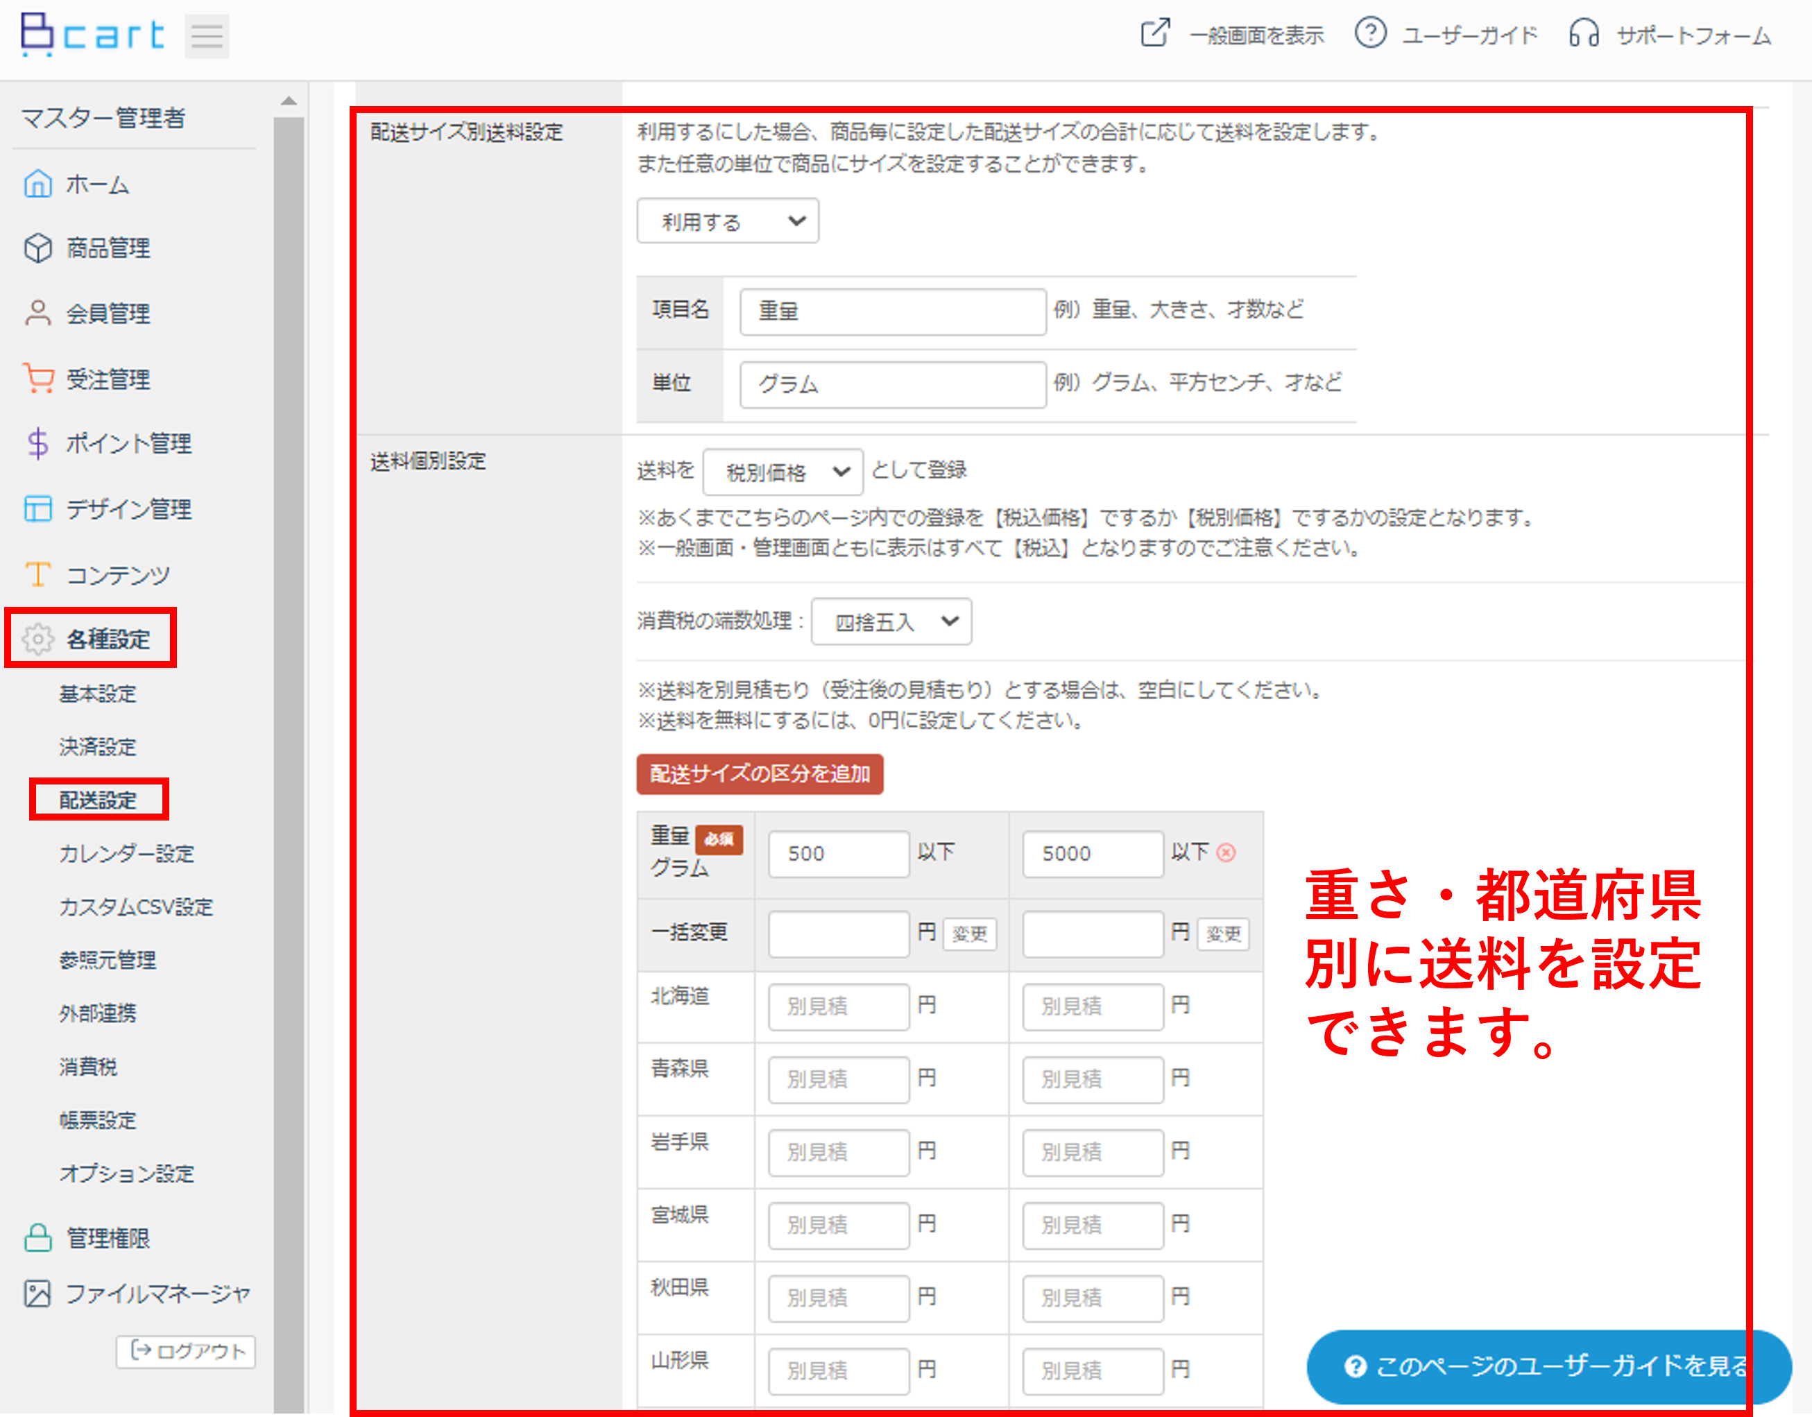
Task: Select 消費税 submenu item
Action: point(88,1067)
